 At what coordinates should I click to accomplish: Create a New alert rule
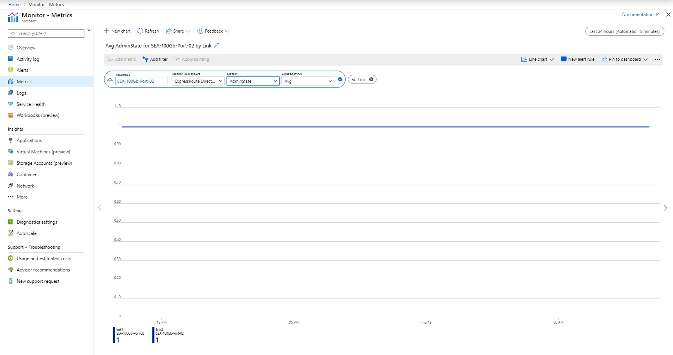point(578,59)
